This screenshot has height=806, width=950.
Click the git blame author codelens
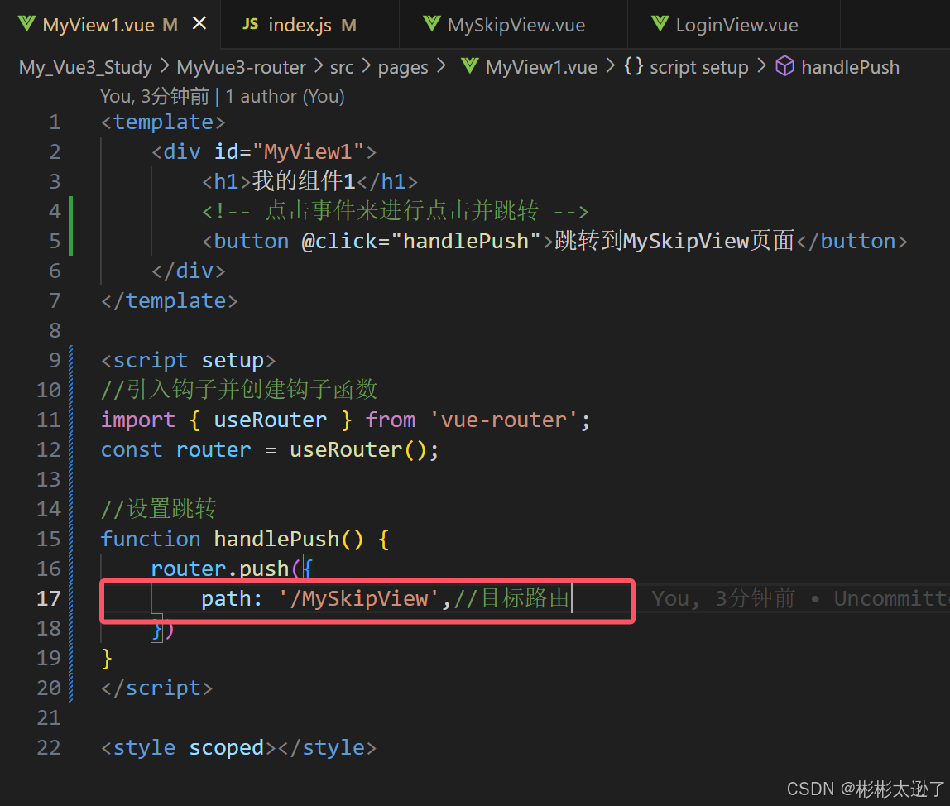223,96
